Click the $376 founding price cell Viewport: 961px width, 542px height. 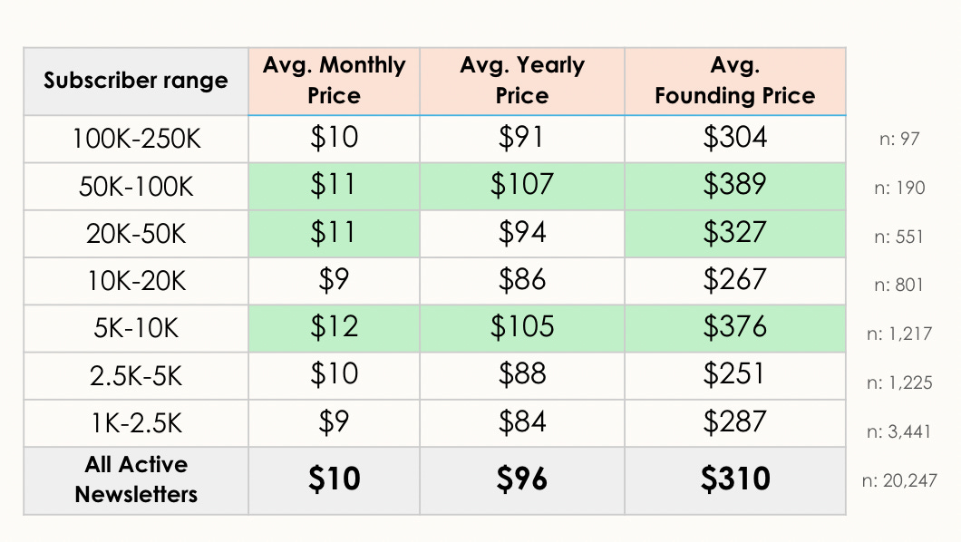pyautogui.click(x=735, y=328)
